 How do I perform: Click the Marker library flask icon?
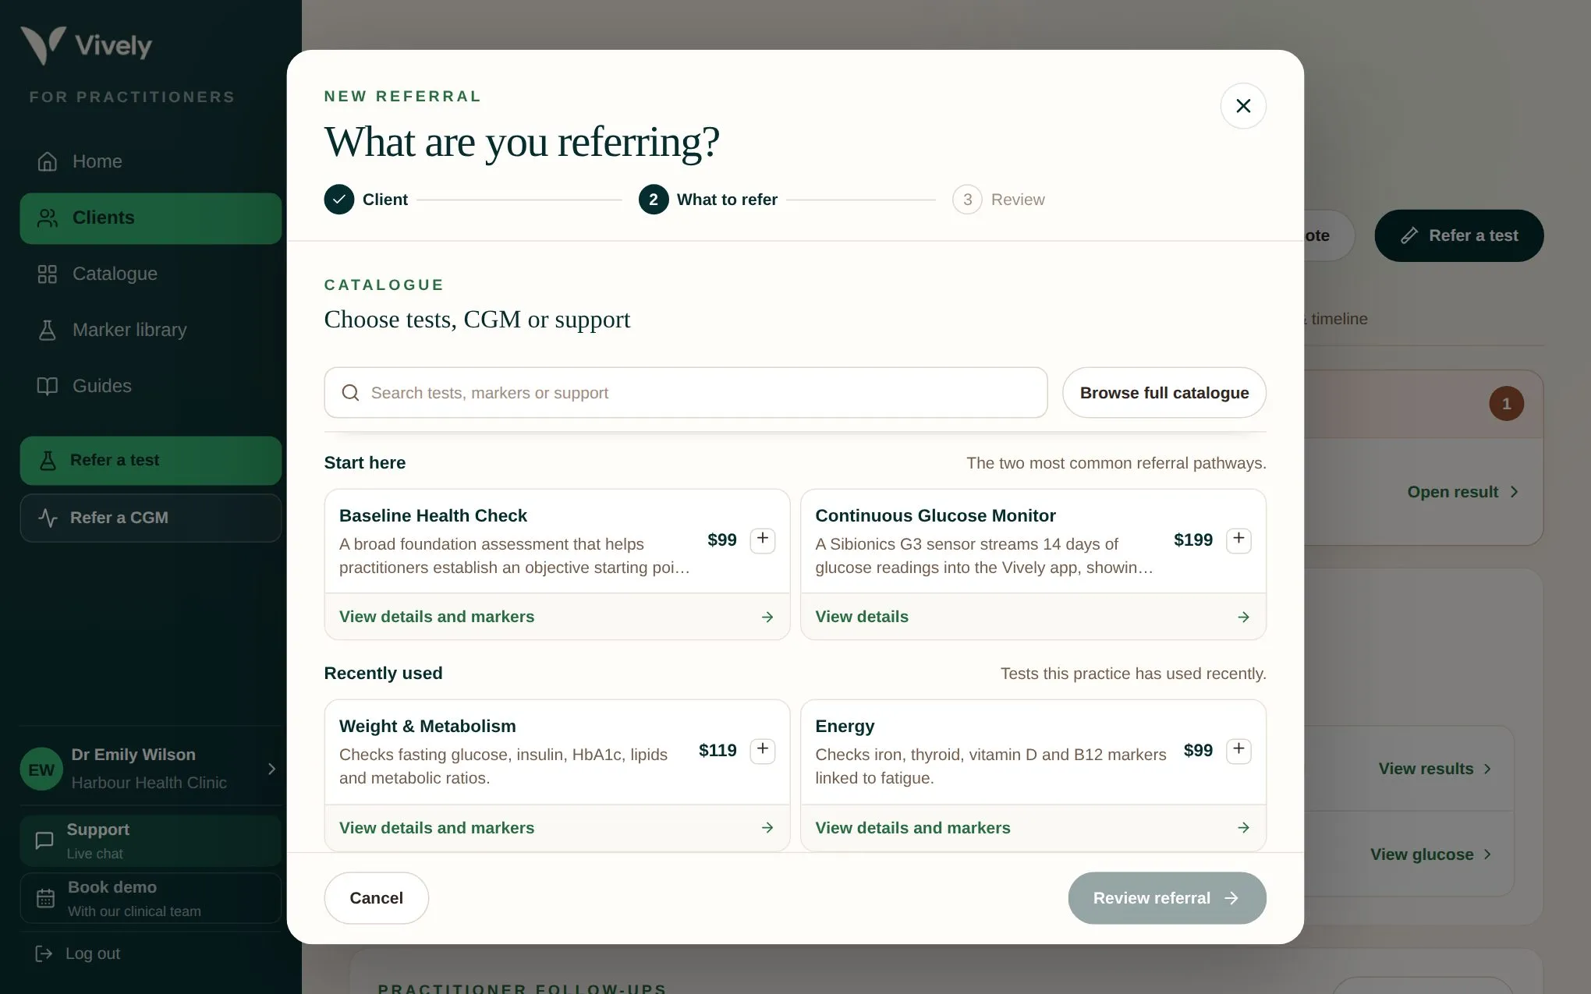coord(48,330)
